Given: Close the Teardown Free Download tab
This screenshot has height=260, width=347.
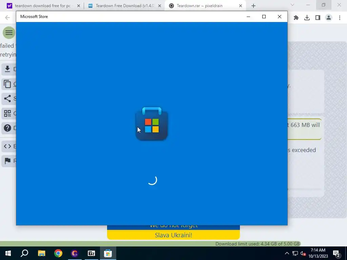Looking at the screenshot, I should (x=160, y=6).
